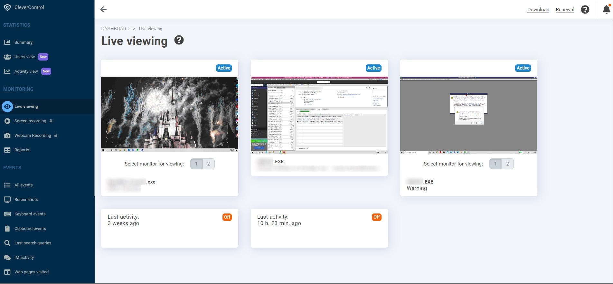Select monitor 2 on fireworks card
613x284 pixels.
pyautogui.click(x=209, y=164)
